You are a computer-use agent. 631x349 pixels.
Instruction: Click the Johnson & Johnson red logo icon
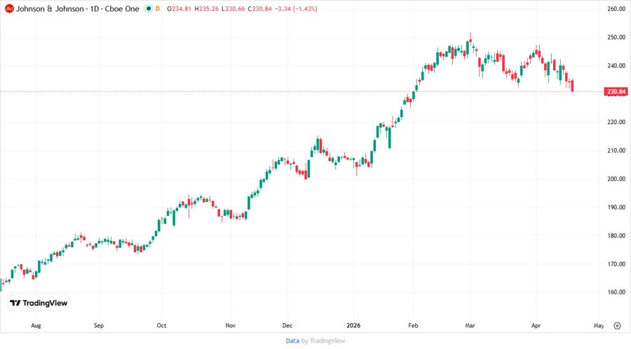(9, 8)
